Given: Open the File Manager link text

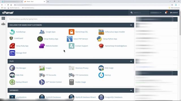Looking at the screenshot, I should tap(21, 68).
